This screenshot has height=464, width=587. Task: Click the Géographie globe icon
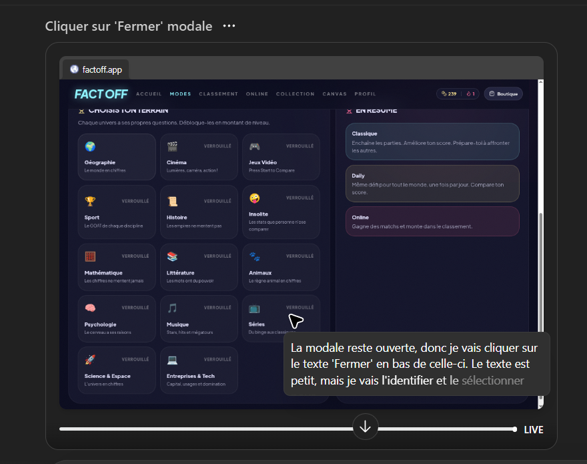click(90, 146)
